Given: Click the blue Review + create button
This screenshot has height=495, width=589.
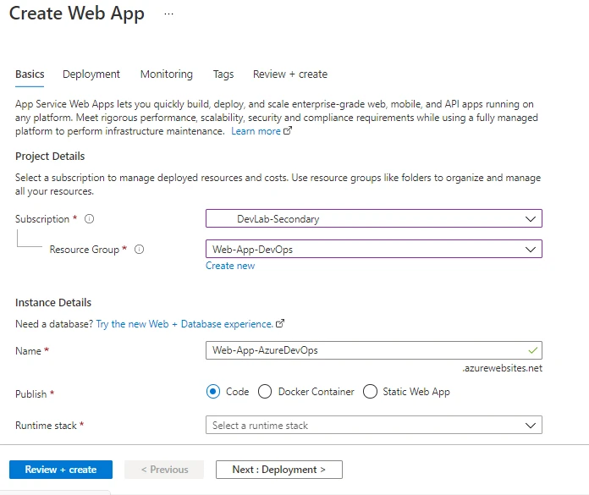Looking at the screenshot, I should (61, 470).
